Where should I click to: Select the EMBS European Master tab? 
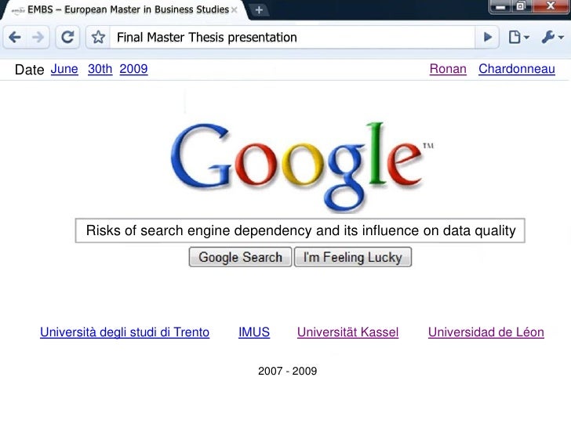[x=124, y=10]
